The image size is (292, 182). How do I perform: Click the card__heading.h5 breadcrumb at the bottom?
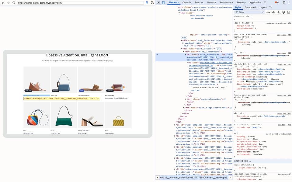point(194,177)
